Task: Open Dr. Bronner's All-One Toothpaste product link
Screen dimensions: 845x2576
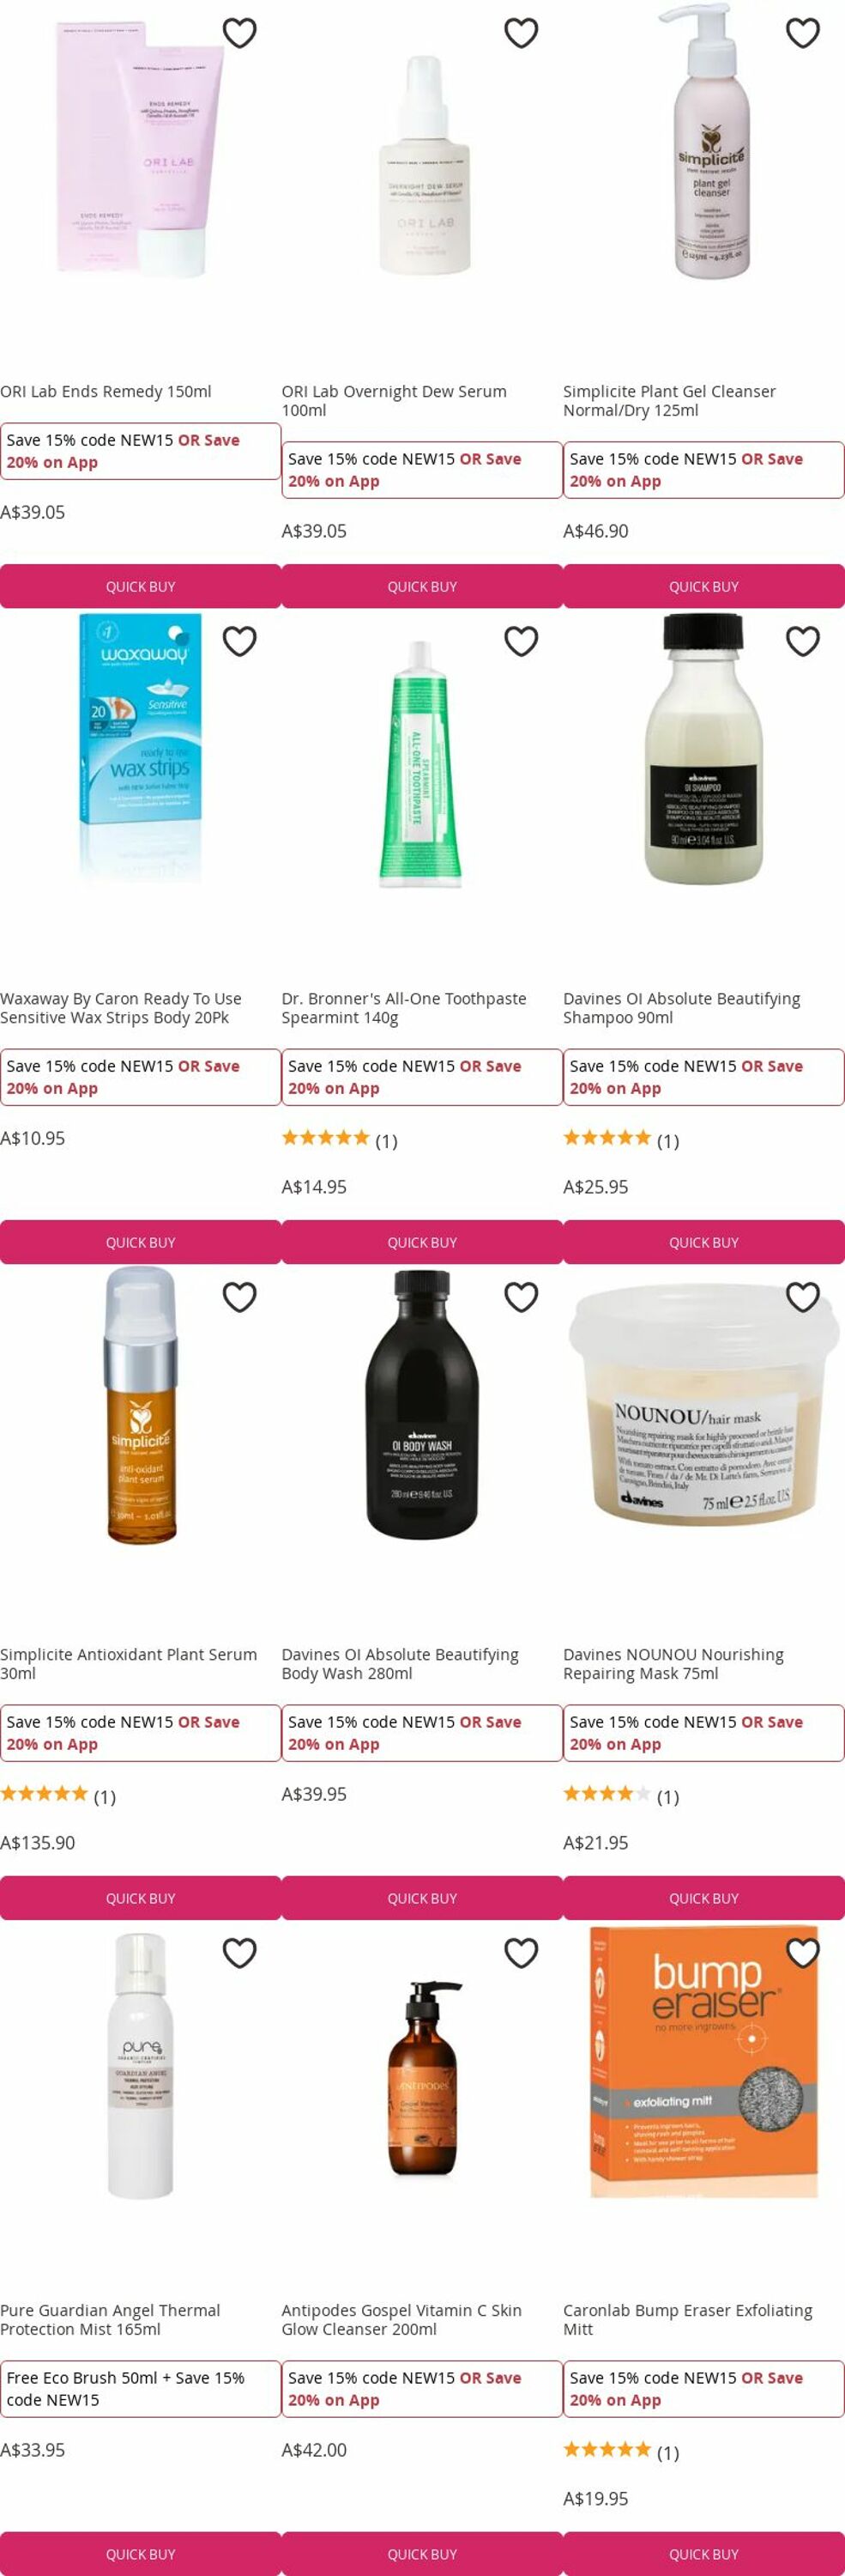Action: 403,1008
